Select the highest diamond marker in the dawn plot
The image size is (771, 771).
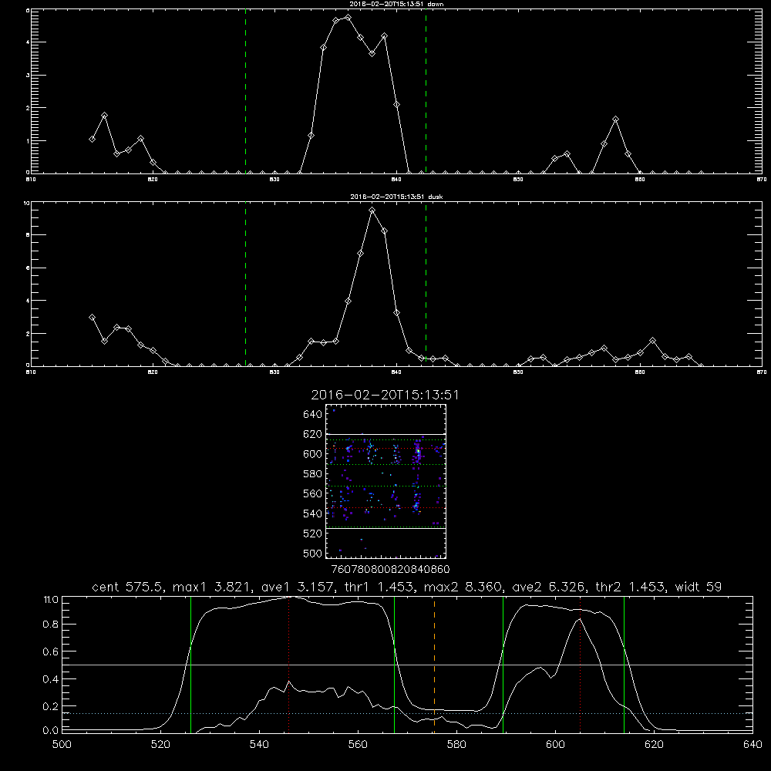(348, 18)
